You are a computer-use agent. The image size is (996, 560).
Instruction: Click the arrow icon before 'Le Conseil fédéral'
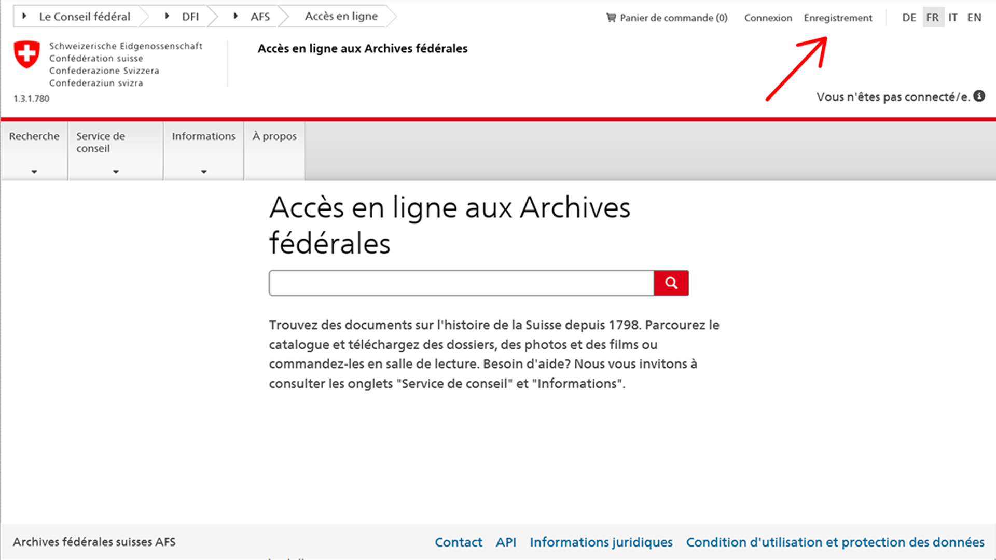[24, 16]
